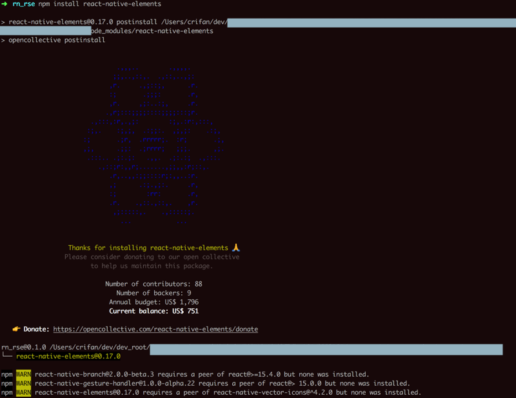
Task: Click '> opencollective postinstall' line
Action: (x=53, y=40)
